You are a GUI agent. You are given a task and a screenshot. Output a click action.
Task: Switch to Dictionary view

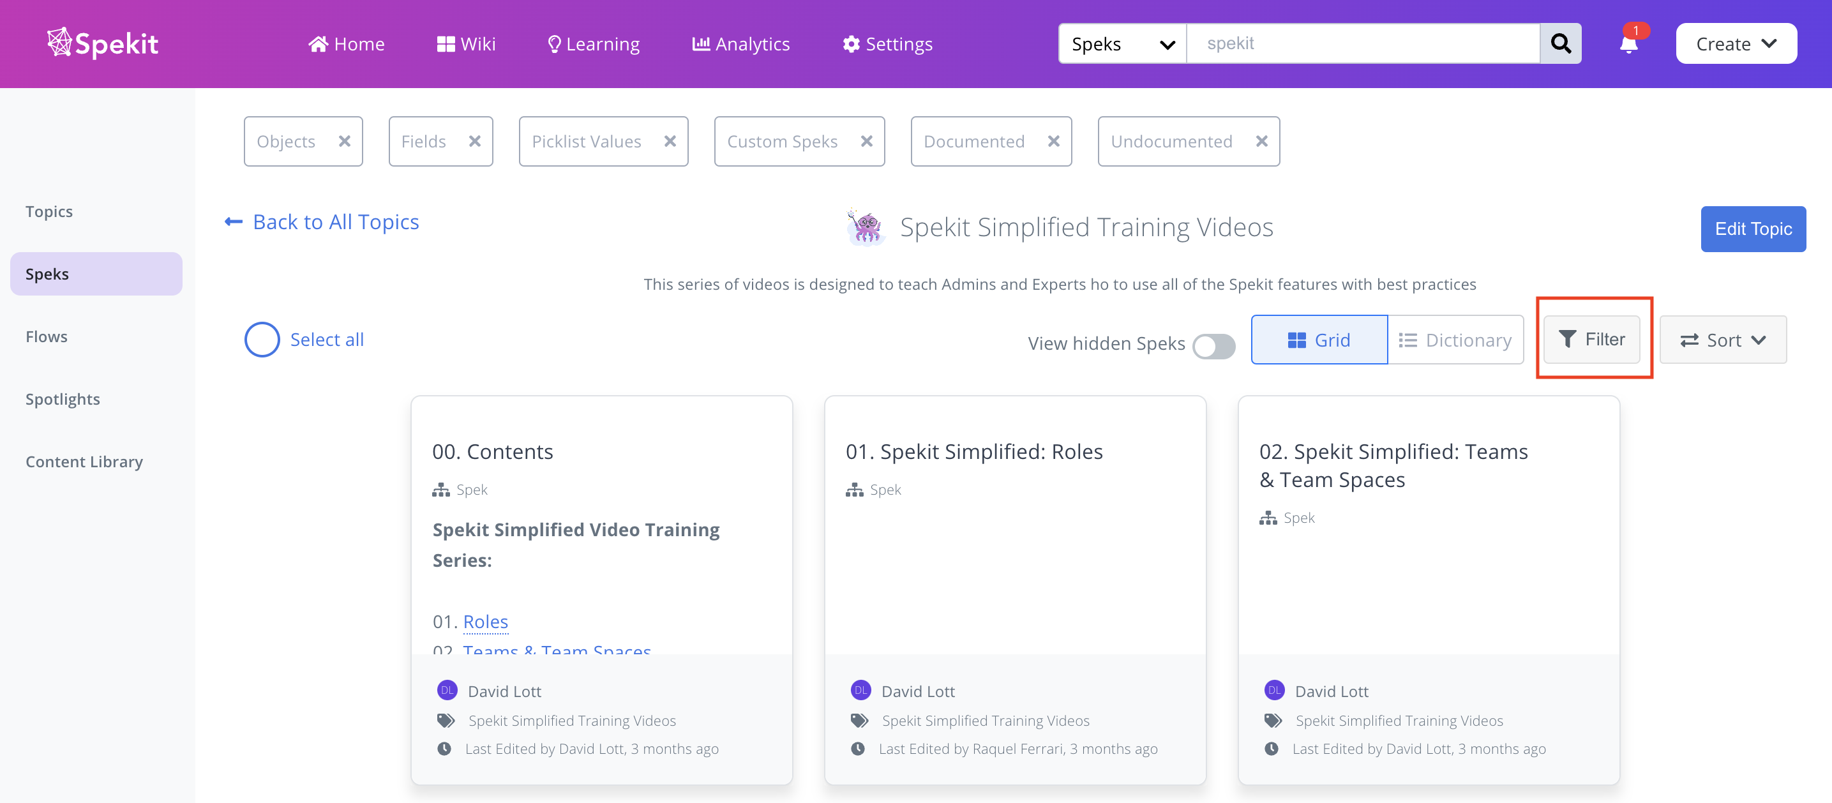[x=1455, y=340]
